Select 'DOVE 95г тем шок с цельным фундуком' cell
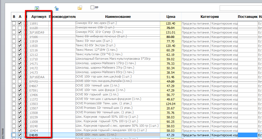Image resolution: width=262 pixels, height=139 pixels. tap(118, 99)
